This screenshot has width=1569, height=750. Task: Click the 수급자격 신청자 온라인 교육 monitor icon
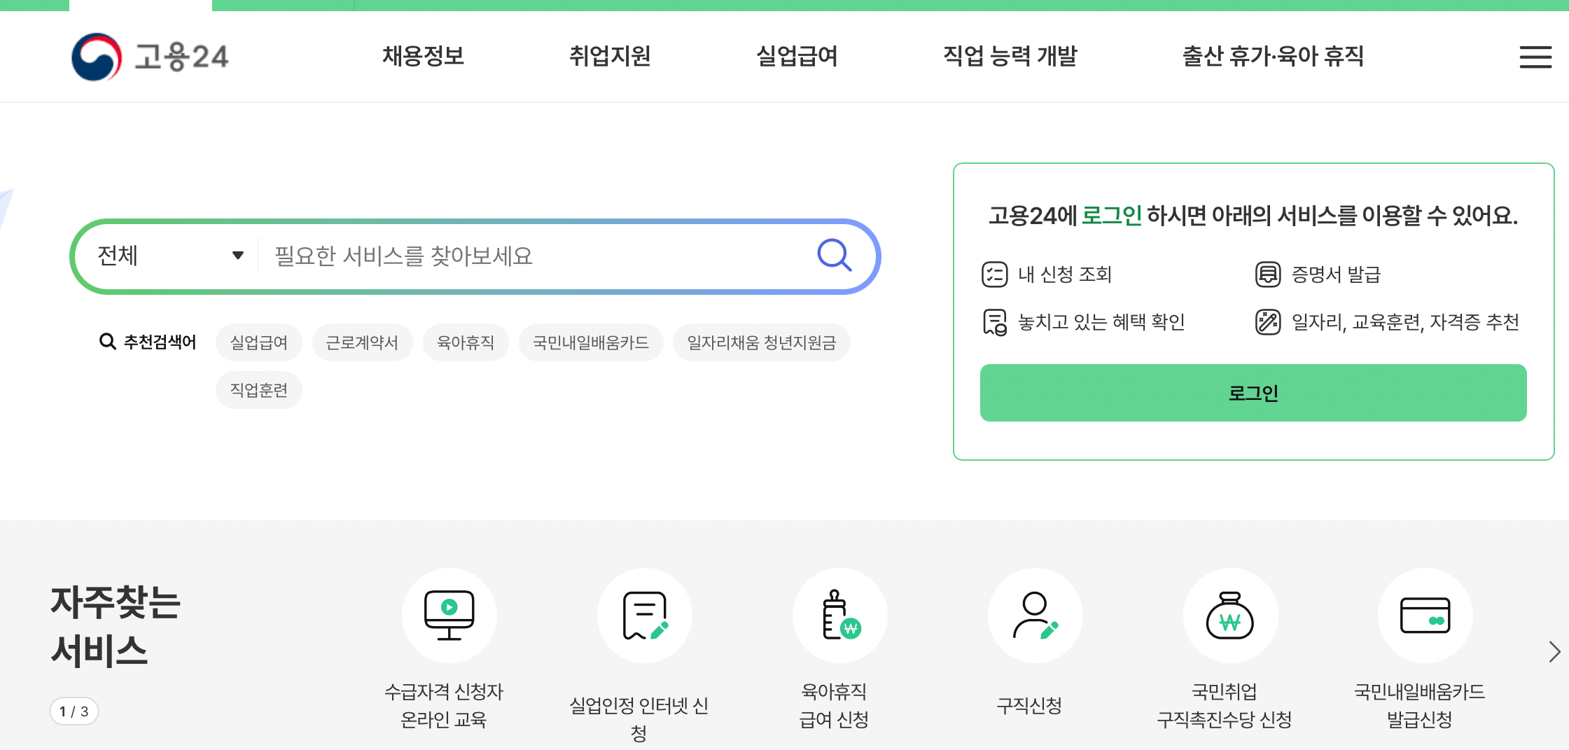tap(449, 615)
